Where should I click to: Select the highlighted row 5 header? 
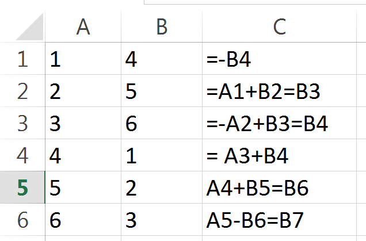click(22, 188)
